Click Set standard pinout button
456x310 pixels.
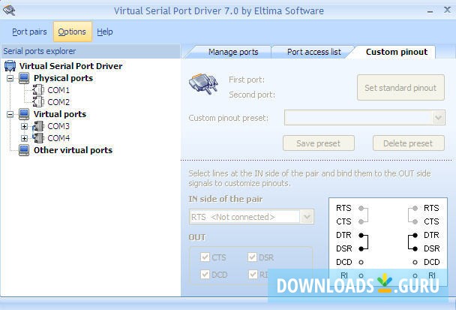click(400, 88)
